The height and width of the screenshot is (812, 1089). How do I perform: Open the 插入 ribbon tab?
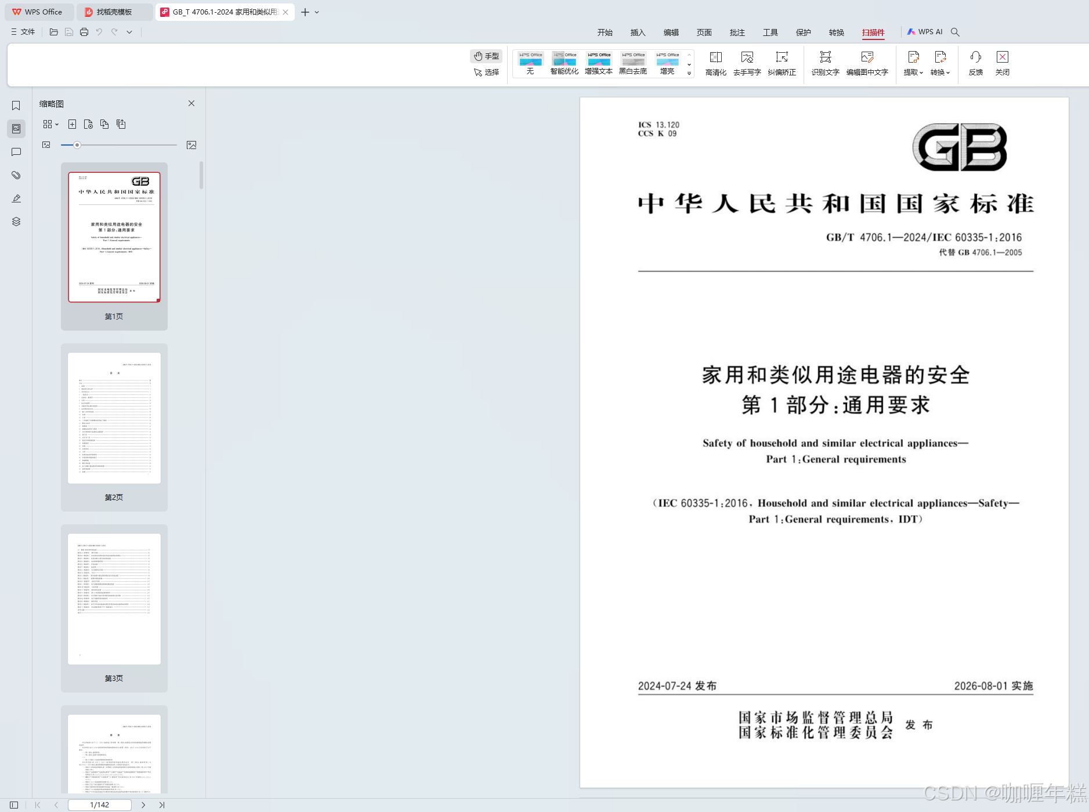pyautogui.click(x=638, y=32)
